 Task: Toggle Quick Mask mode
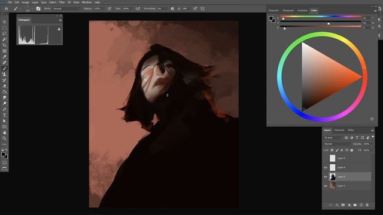[x=4, y=162]
